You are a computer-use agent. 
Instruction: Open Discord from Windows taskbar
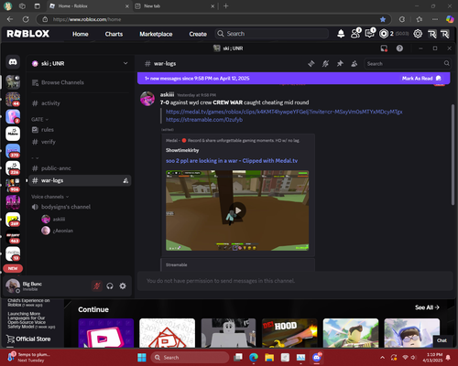317,357
